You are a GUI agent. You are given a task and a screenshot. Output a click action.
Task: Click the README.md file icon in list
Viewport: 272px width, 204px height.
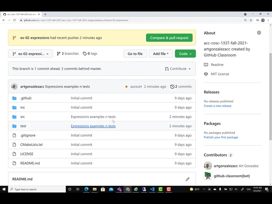click(x=14, y=163)
